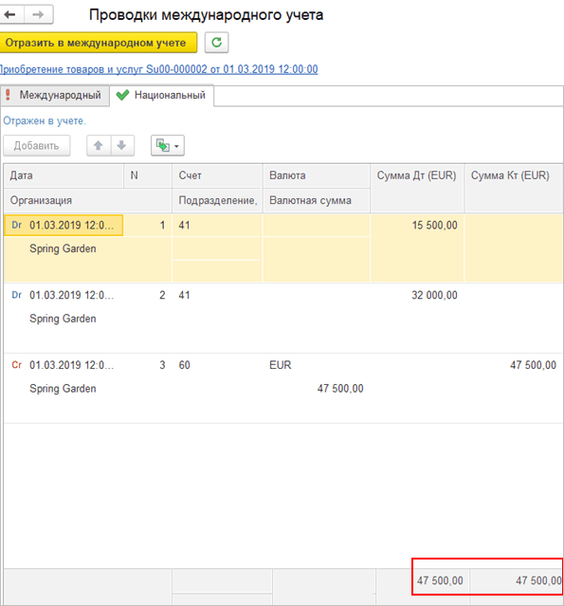Select the 32 000,00 debit amount cell

(x=417, y=295)
